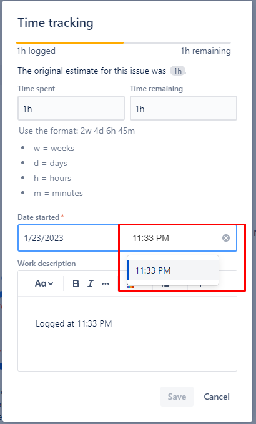
Task: Toggle bold formatting in work description
Action: click(76, 283)
